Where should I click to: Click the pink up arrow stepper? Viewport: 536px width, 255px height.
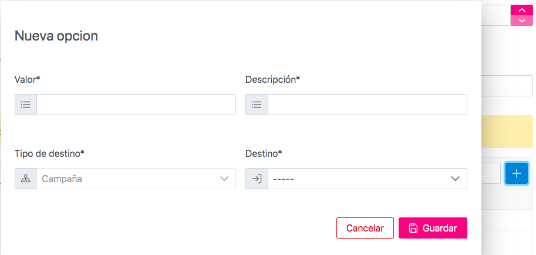click(x=522, y=10)
